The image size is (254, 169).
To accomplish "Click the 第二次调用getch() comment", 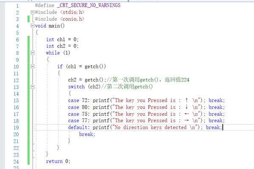I will coord(127,87).
